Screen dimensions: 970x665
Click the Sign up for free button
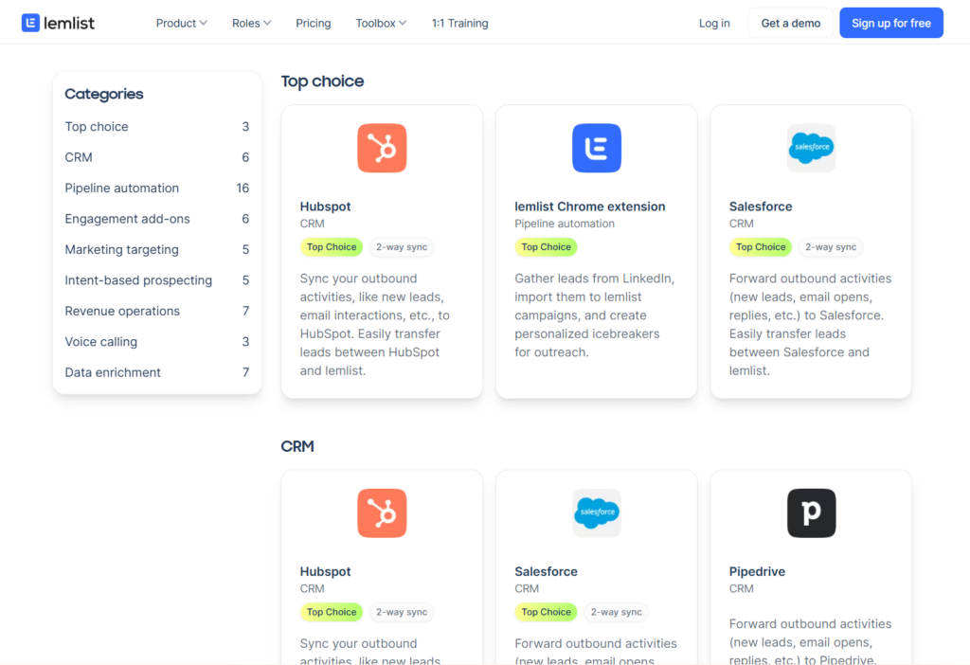pos(890,22)
